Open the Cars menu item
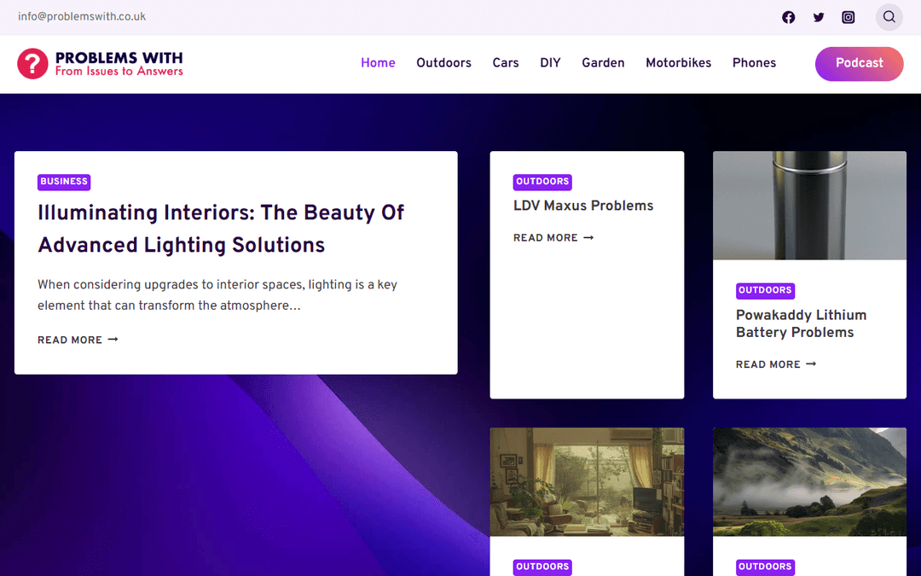 point(505,63)
